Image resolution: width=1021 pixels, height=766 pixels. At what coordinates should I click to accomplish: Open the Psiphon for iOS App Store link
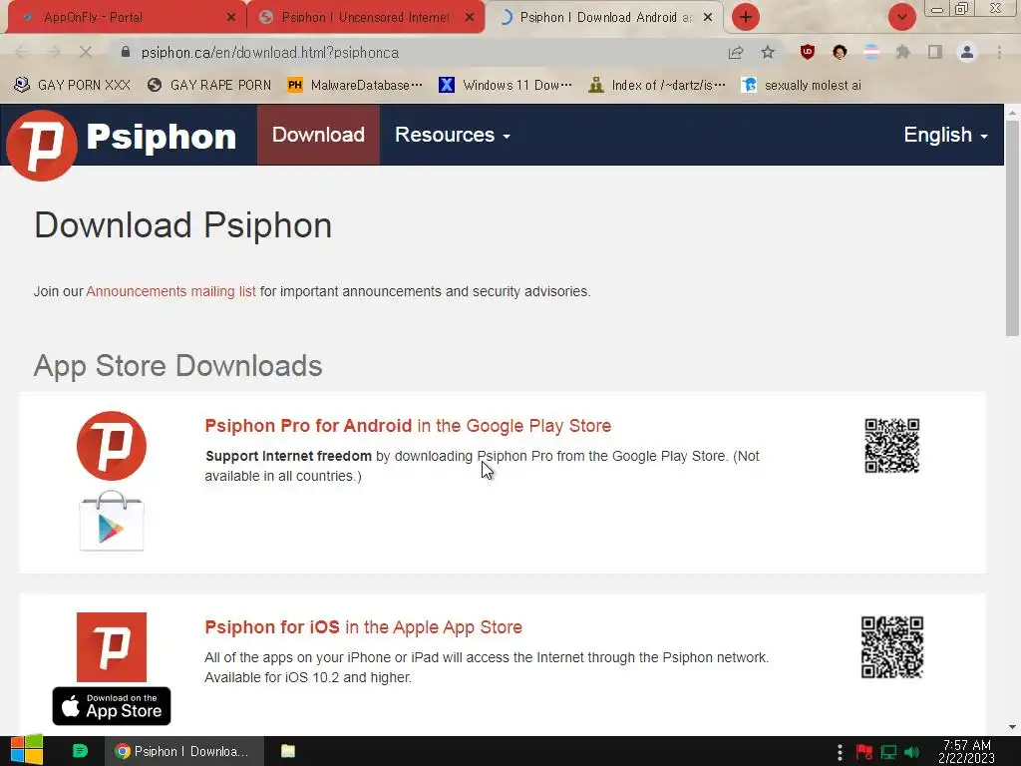363,627
